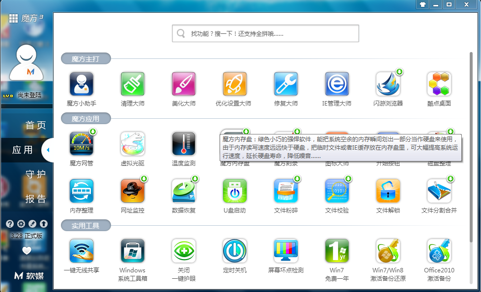Launch 文件解锁 unlock icon
Viewport: 481px width, 292px height.
[388, 191]
